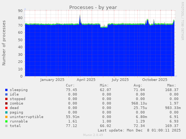Screen dimensions: 186x139
Task: Click the 'Avg:' column header
Action: [138, 85]
